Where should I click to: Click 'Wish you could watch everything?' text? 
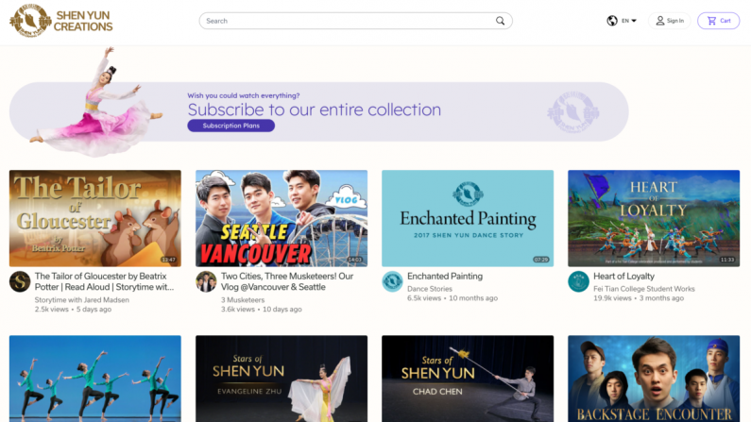244,95
